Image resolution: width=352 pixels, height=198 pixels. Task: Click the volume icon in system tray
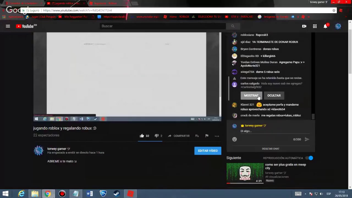point(321,194)
